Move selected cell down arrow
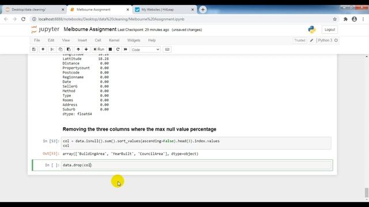This screenshot has height=207, width=369. pos(86,49)
